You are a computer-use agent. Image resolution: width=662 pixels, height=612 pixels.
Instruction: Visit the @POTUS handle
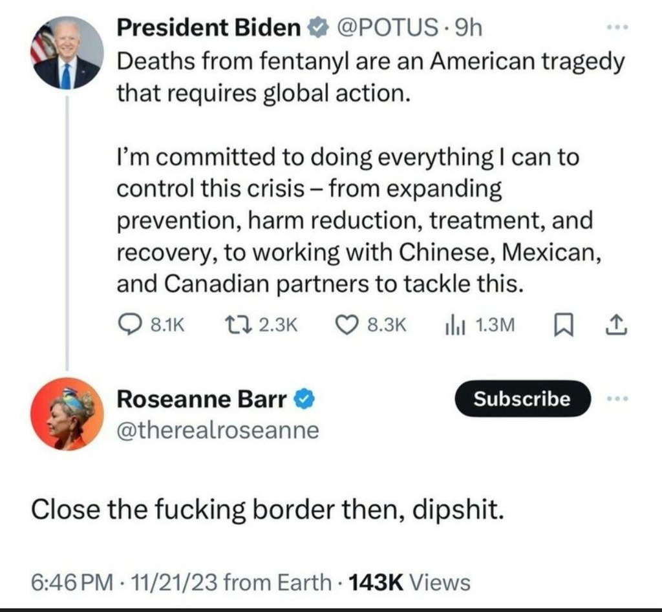tap(387, 28)
